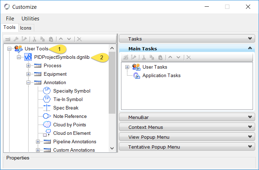Expand the Pipeline Annotations node
Viewport: 259px width, 170px height.
click(38, 141)
